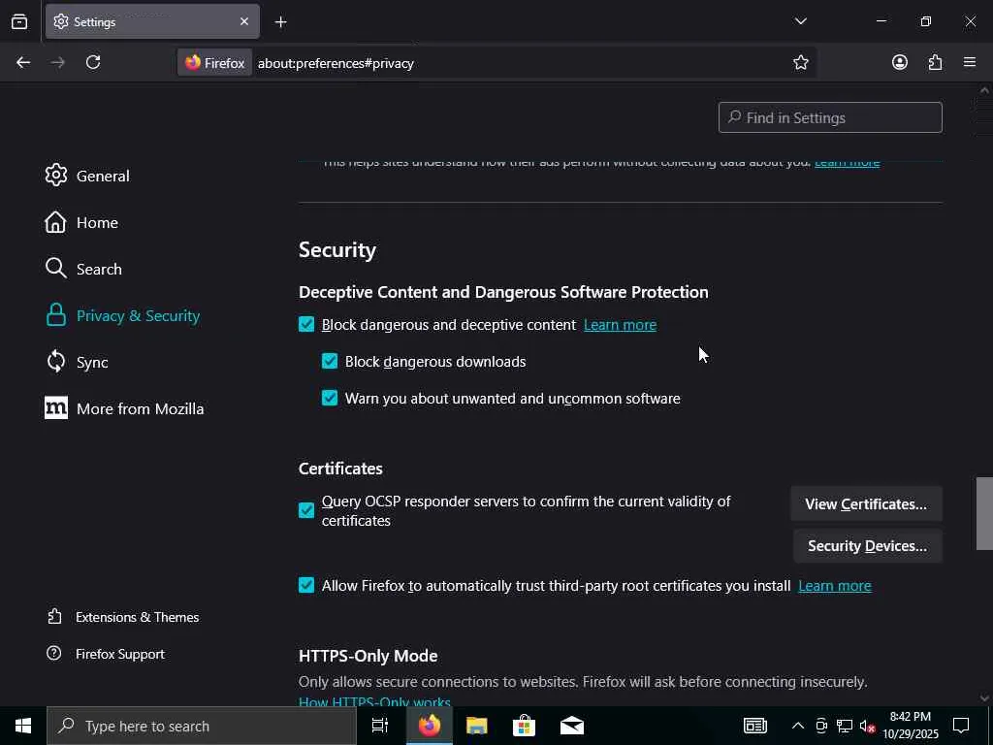Show hidden icons in system tray
The width and height of the screenshot is (993, 745).
(x=797, y=726)
